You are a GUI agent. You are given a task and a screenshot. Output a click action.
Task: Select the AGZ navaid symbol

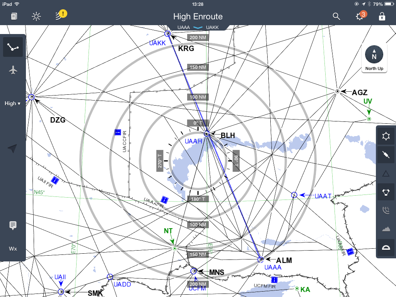[337, 91]
